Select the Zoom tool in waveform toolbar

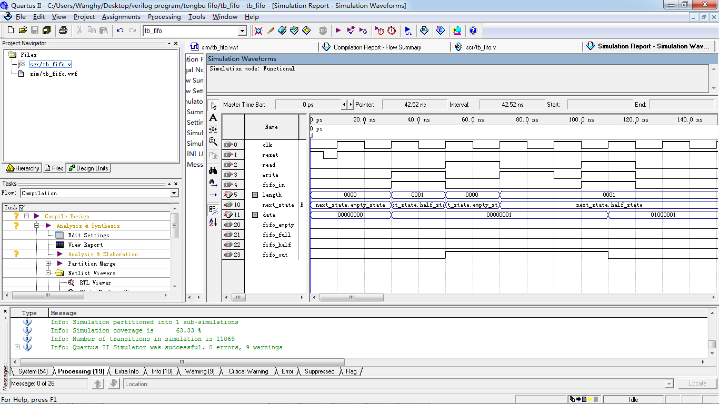[x=213, y=142]
